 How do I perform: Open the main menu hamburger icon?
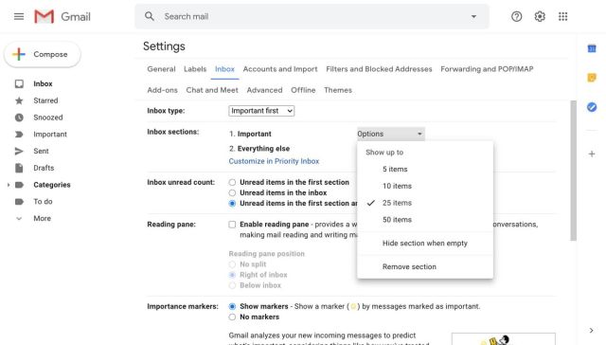click(x=19, y=17)
